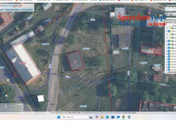Expand the topmost layer group in list

[x=167, y=28]
